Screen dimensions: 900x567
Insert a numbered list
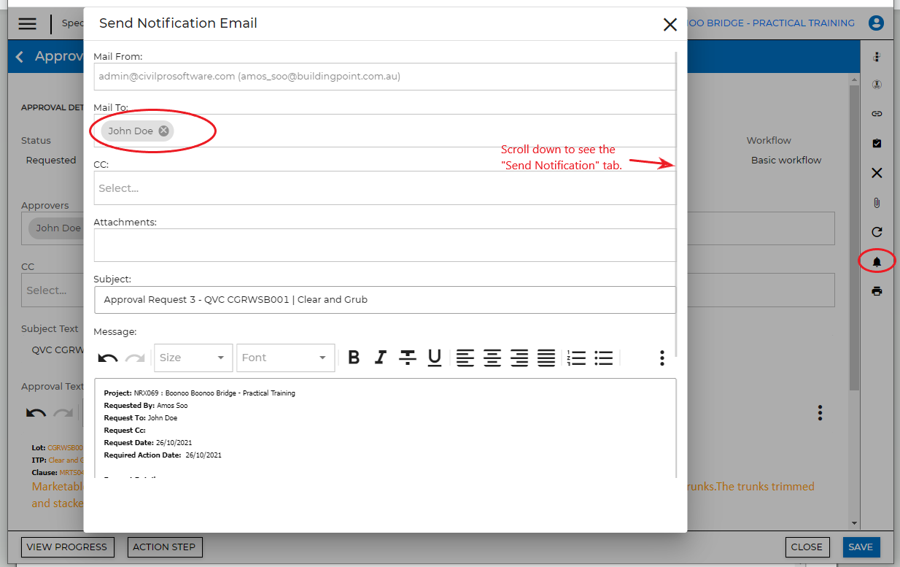[x=576, y=358]
